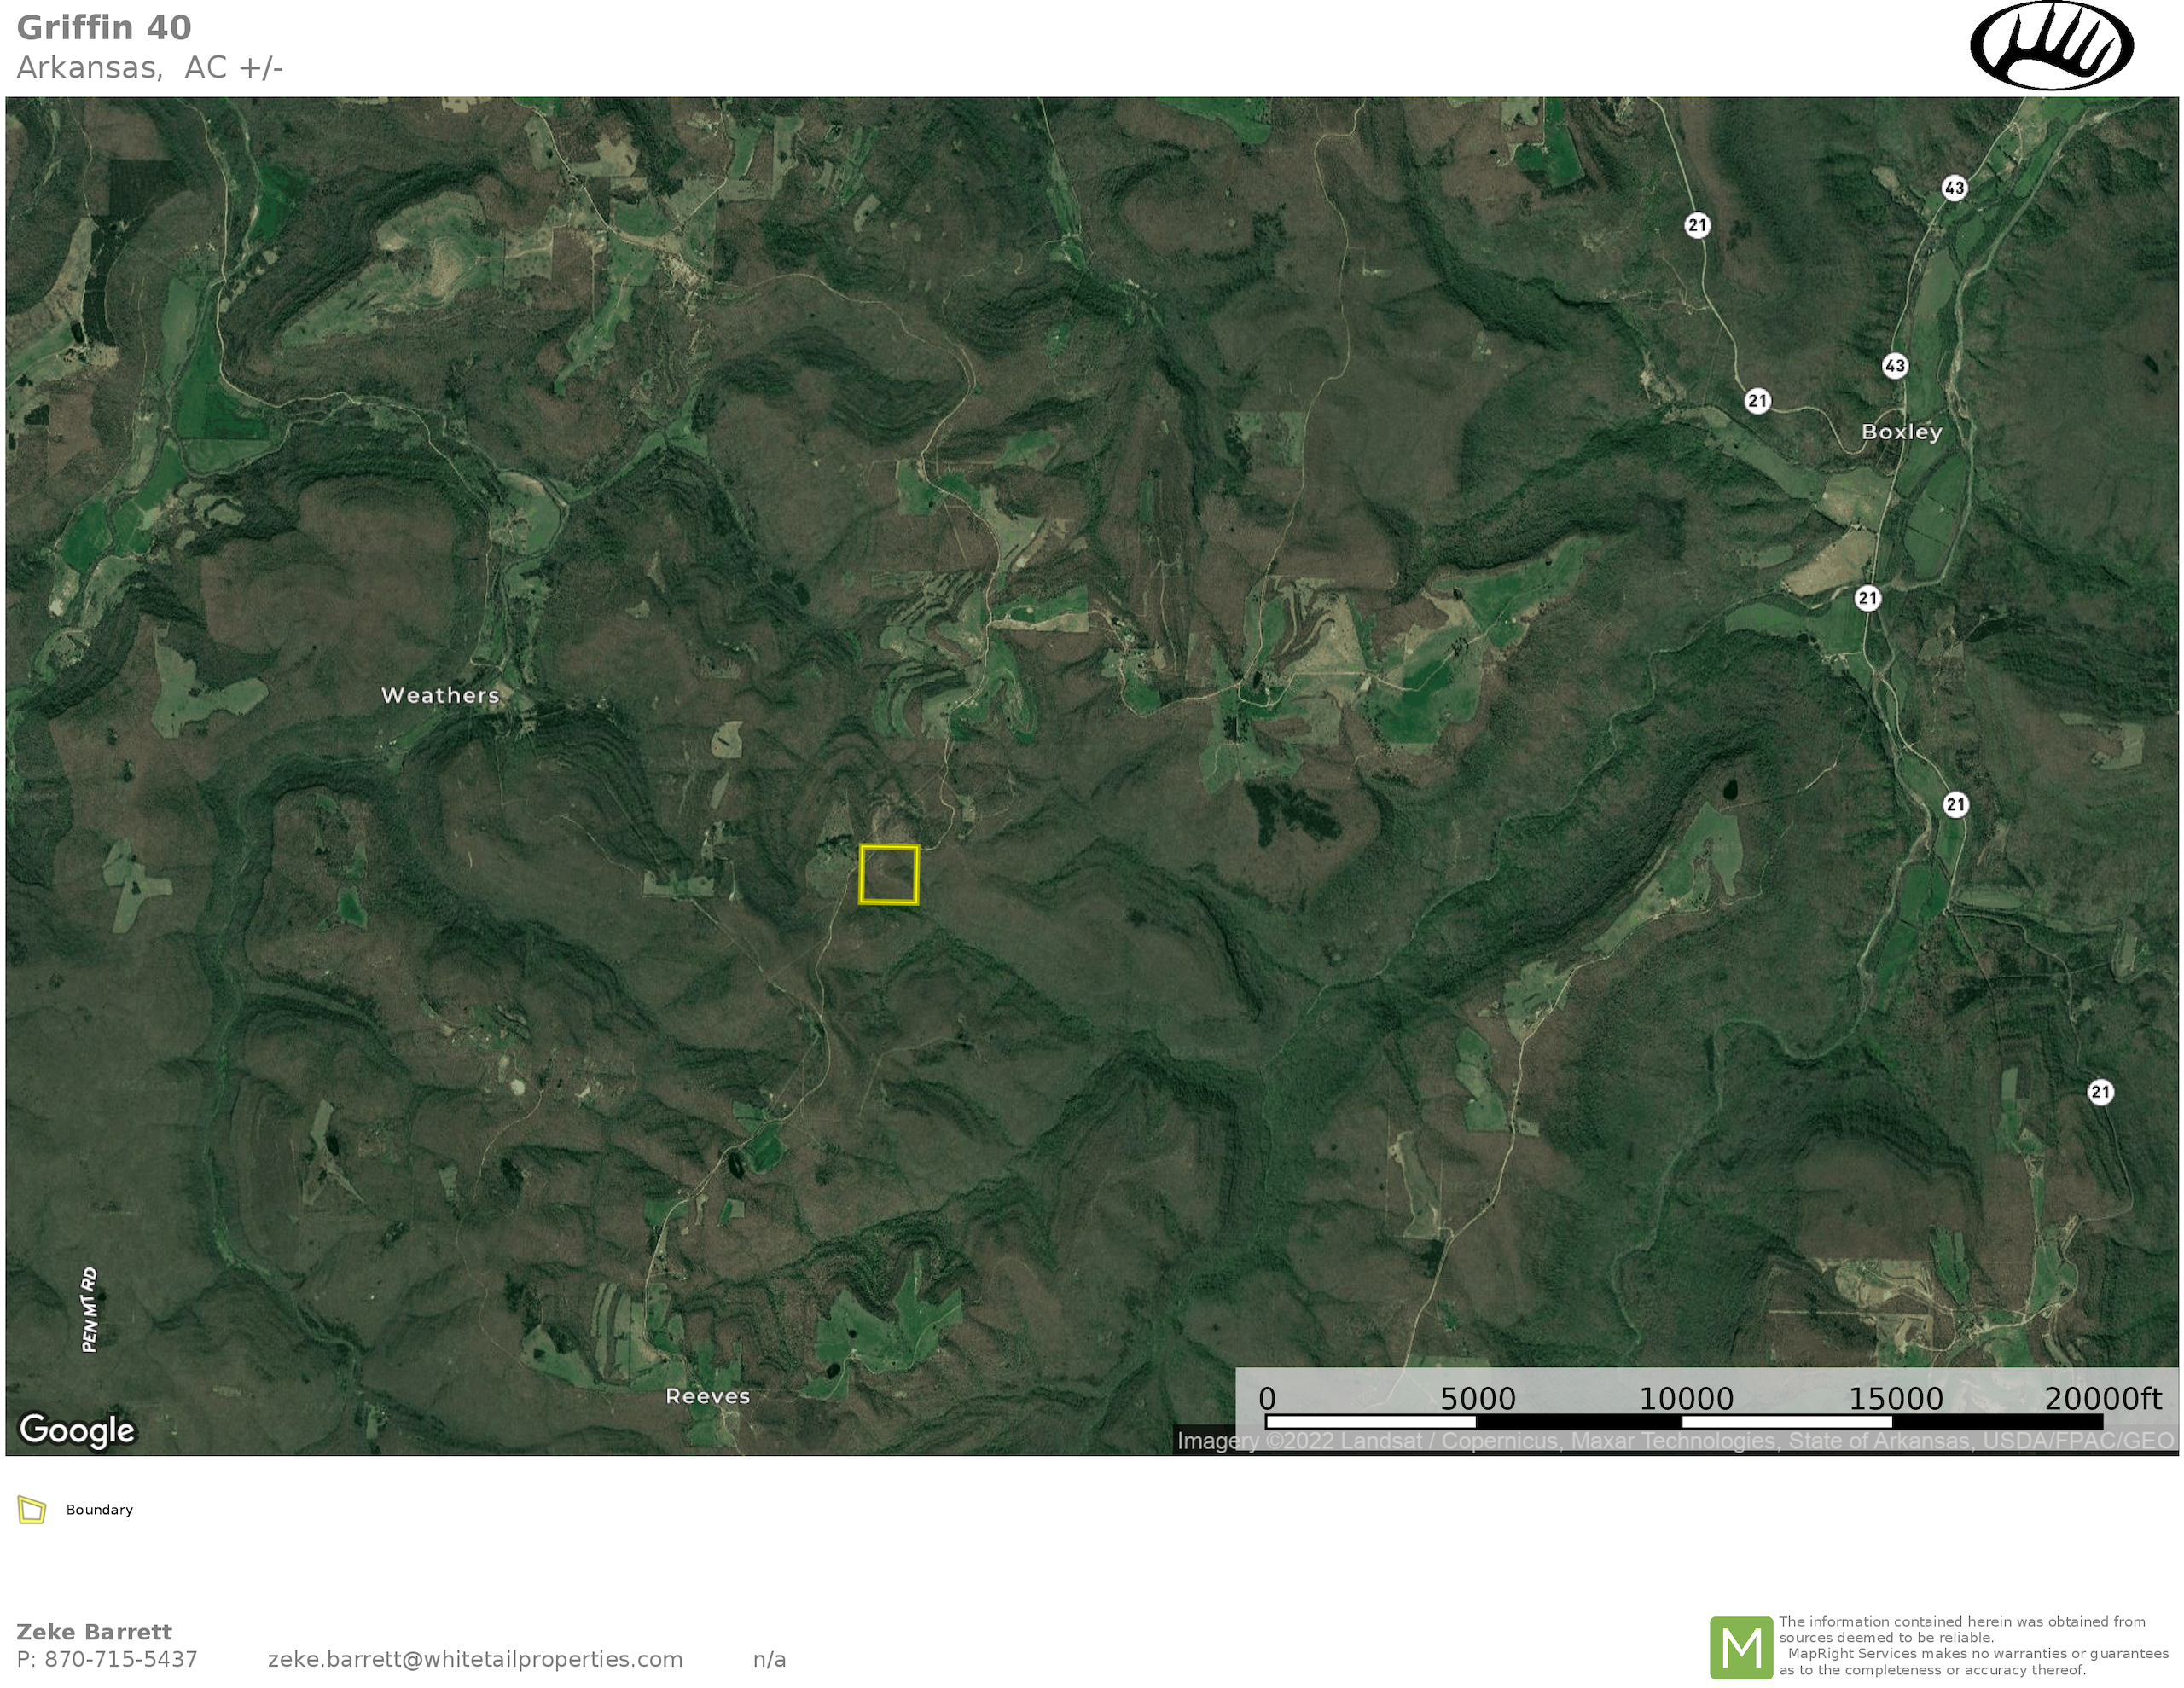The width and height of the screenshot is (2184, 1688).
Task: Click the Zeke Barrett agent name
Action: coord(94,1632)
